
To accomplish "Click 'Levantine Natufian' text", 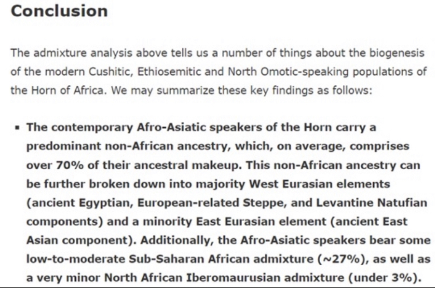I will click(372, 203).
